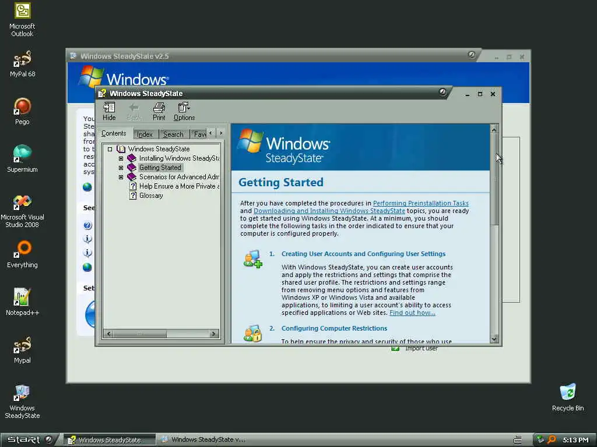The width and height of the screenshot is (597, 447).
Task: Open the partially hidden Favorites tab
Action: pos(199,134)
